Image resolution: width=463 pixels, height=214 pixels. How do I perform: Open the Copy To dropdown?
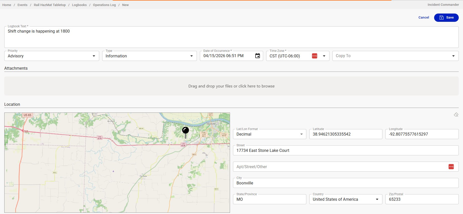click(395, 56)
